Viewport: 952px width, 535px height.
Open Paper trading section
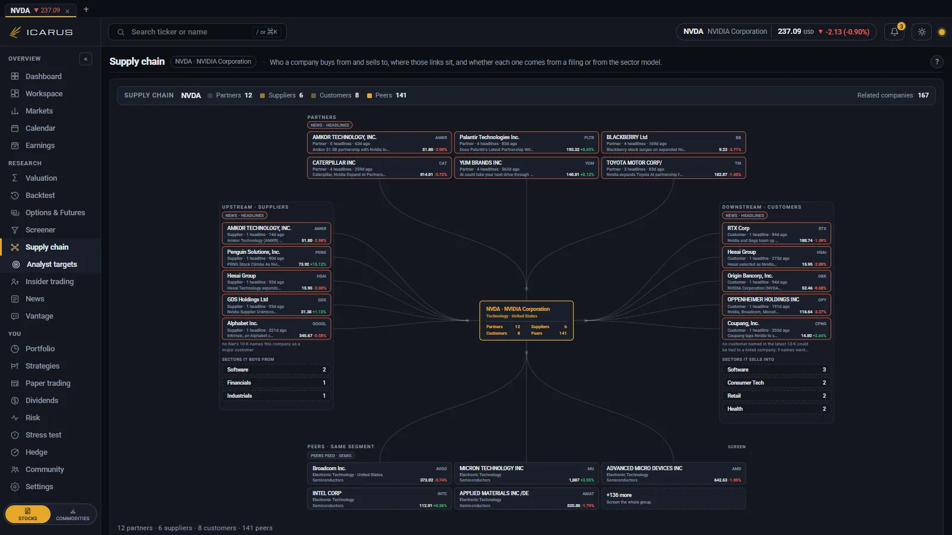pyautogui.click(x=50, y=383)
